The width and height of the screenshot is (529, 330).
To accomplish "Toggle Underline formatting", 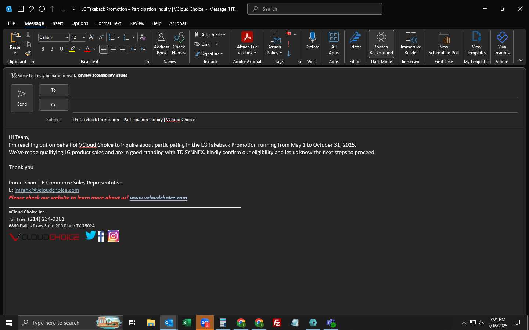I will pyautogui.click(x=61, y=49).
